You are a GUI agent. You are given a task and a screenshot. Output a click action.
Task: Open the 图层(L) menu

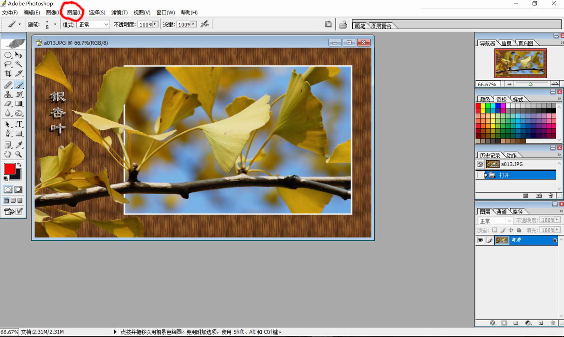(74, 12)
